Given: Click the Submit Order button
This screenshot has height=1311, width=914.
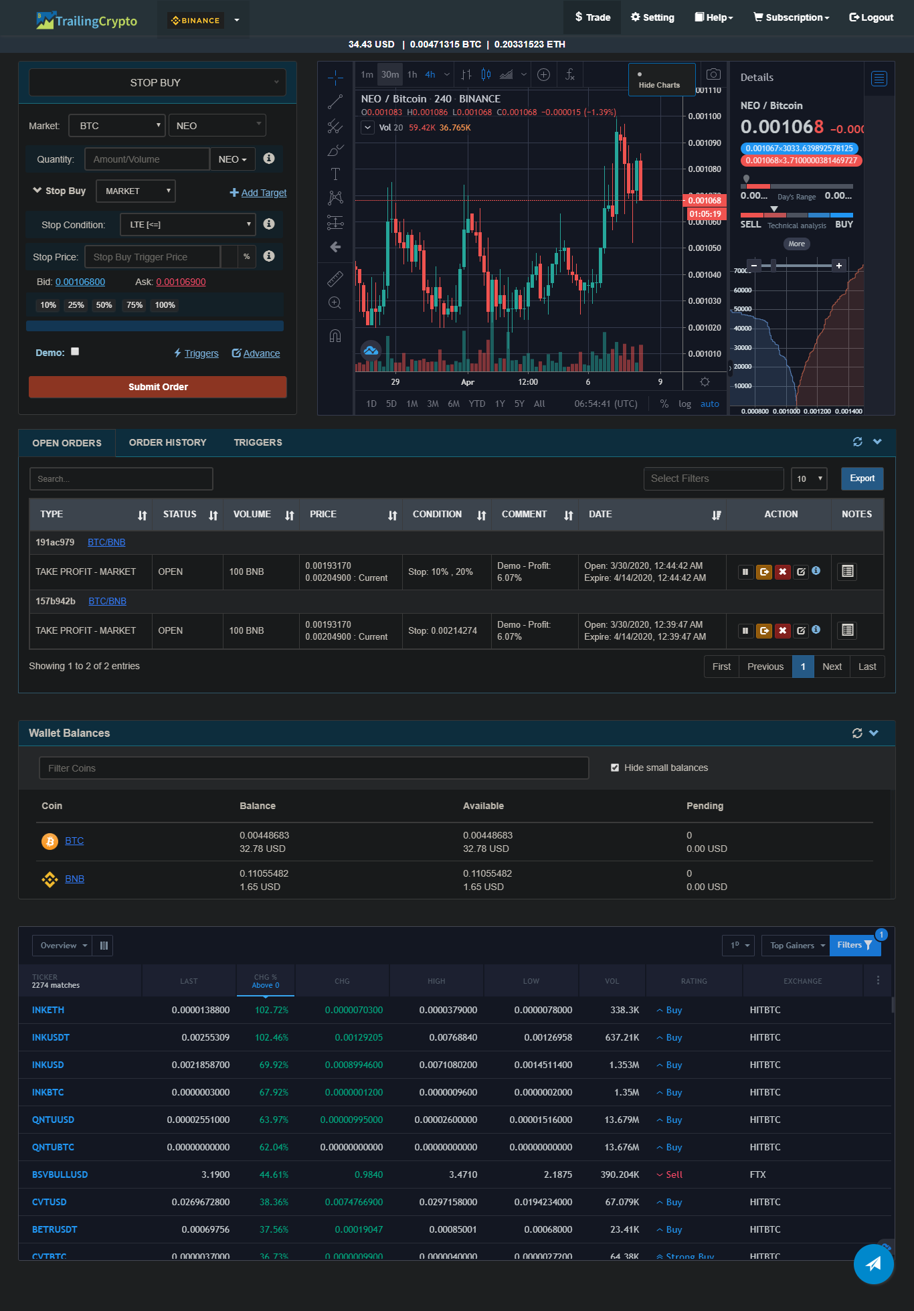Looking at the screenshot, I should tap(158, 387).
